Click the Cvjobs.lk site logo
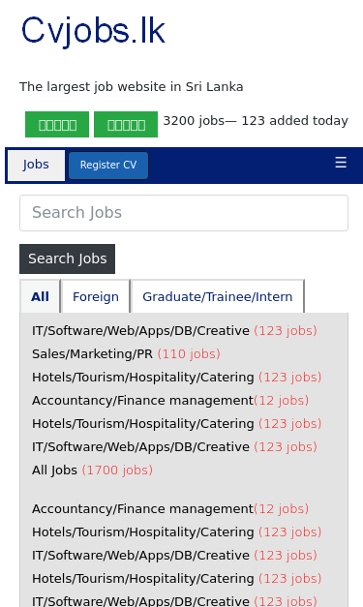This screenshot has height=607, width=363. pyautogui.click(x=93, y=31)
